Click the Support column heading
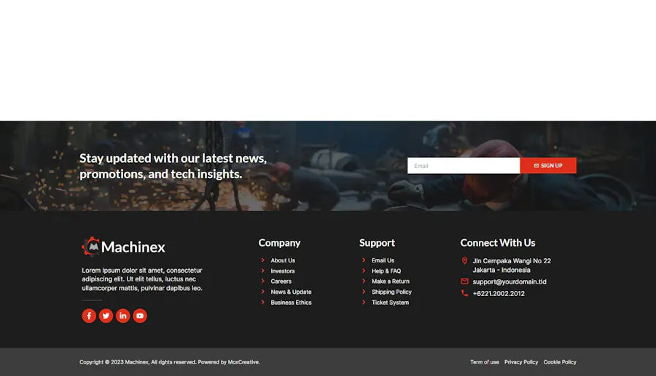656x376 pixels. 377,243
